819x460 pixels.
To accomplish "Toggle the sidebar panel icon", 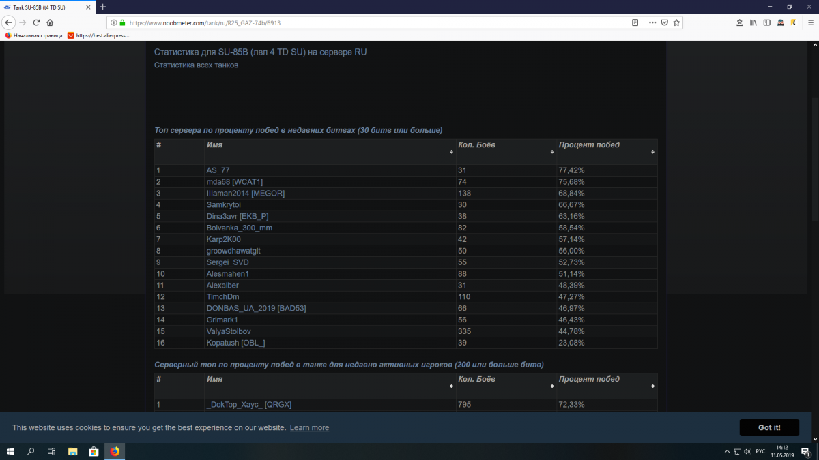I will pos(766,22).
